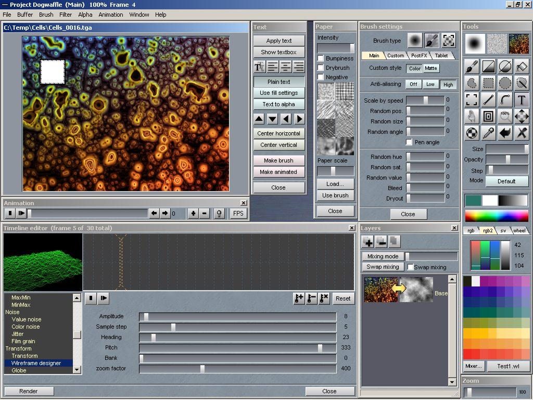Image resolution: width=533 pixels, height=400 pixels.
Task: Choose the freehand lasso selection tool
Action: pyautogui.click(x=472, y=83)
